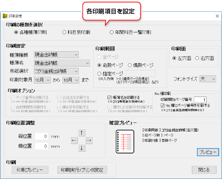Click the left arrow position adjustment button
This screenshot has width=222, height=179.
74,141
